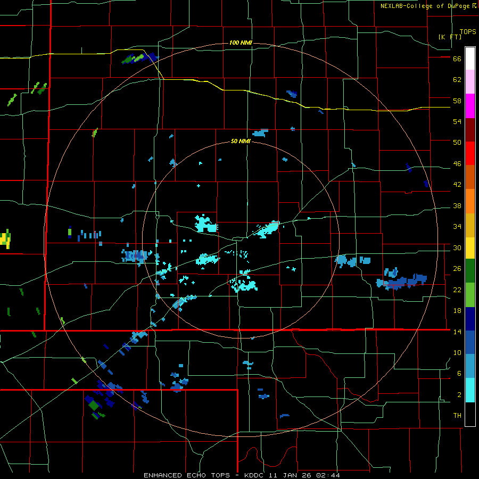Pick the magenta band in the legend

coord(470,106)
